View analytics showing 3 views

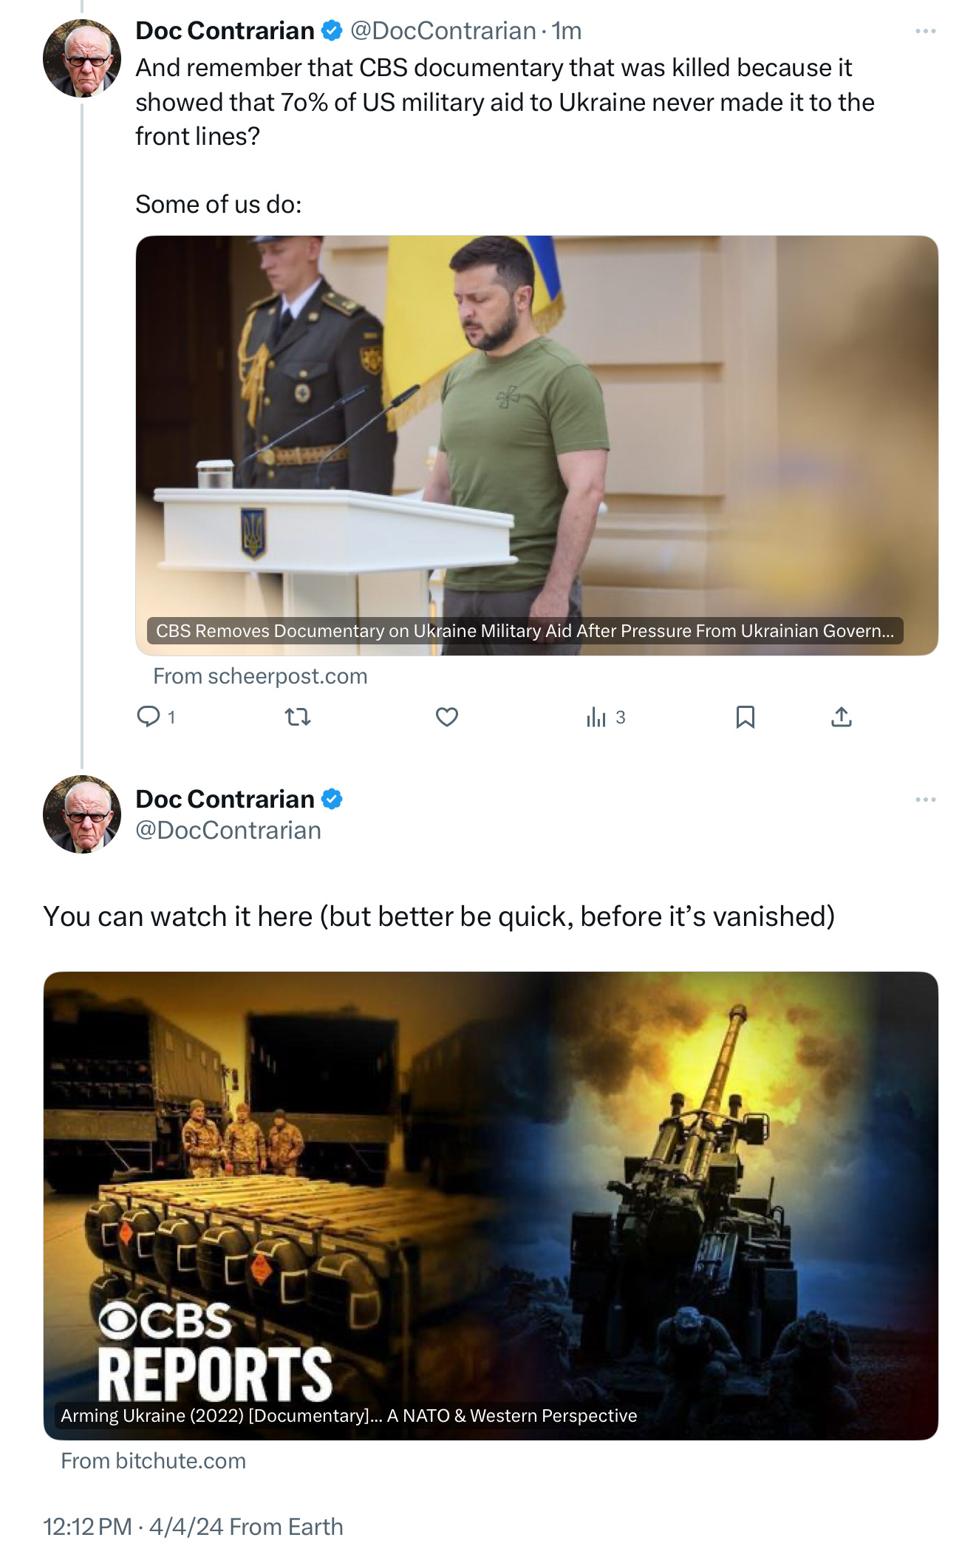tap(606, 717)
